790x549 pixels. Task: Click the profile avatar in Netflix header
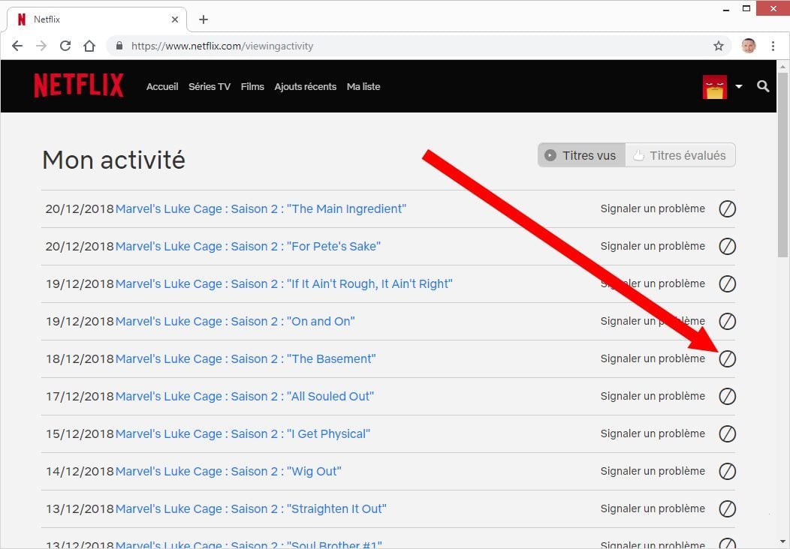(x=714, y=86)
